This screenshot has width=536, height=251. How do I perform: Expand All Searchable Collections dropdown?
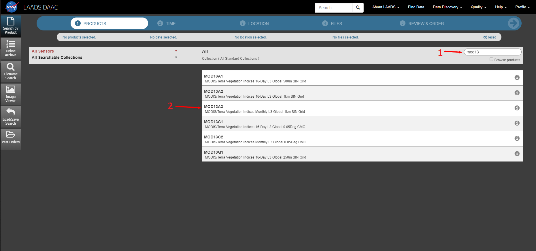105,57
